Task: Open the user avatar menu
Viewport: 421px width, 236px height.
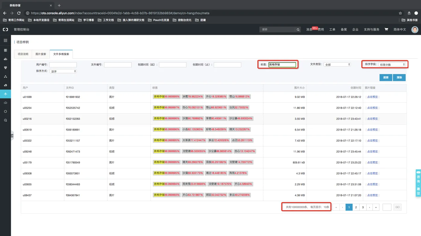Action: click(x=415, y=30)
